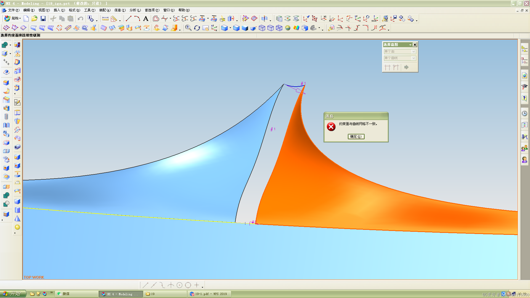Click the Block primitive icon in left toolbar
The image size is (530, 298).
17,201
